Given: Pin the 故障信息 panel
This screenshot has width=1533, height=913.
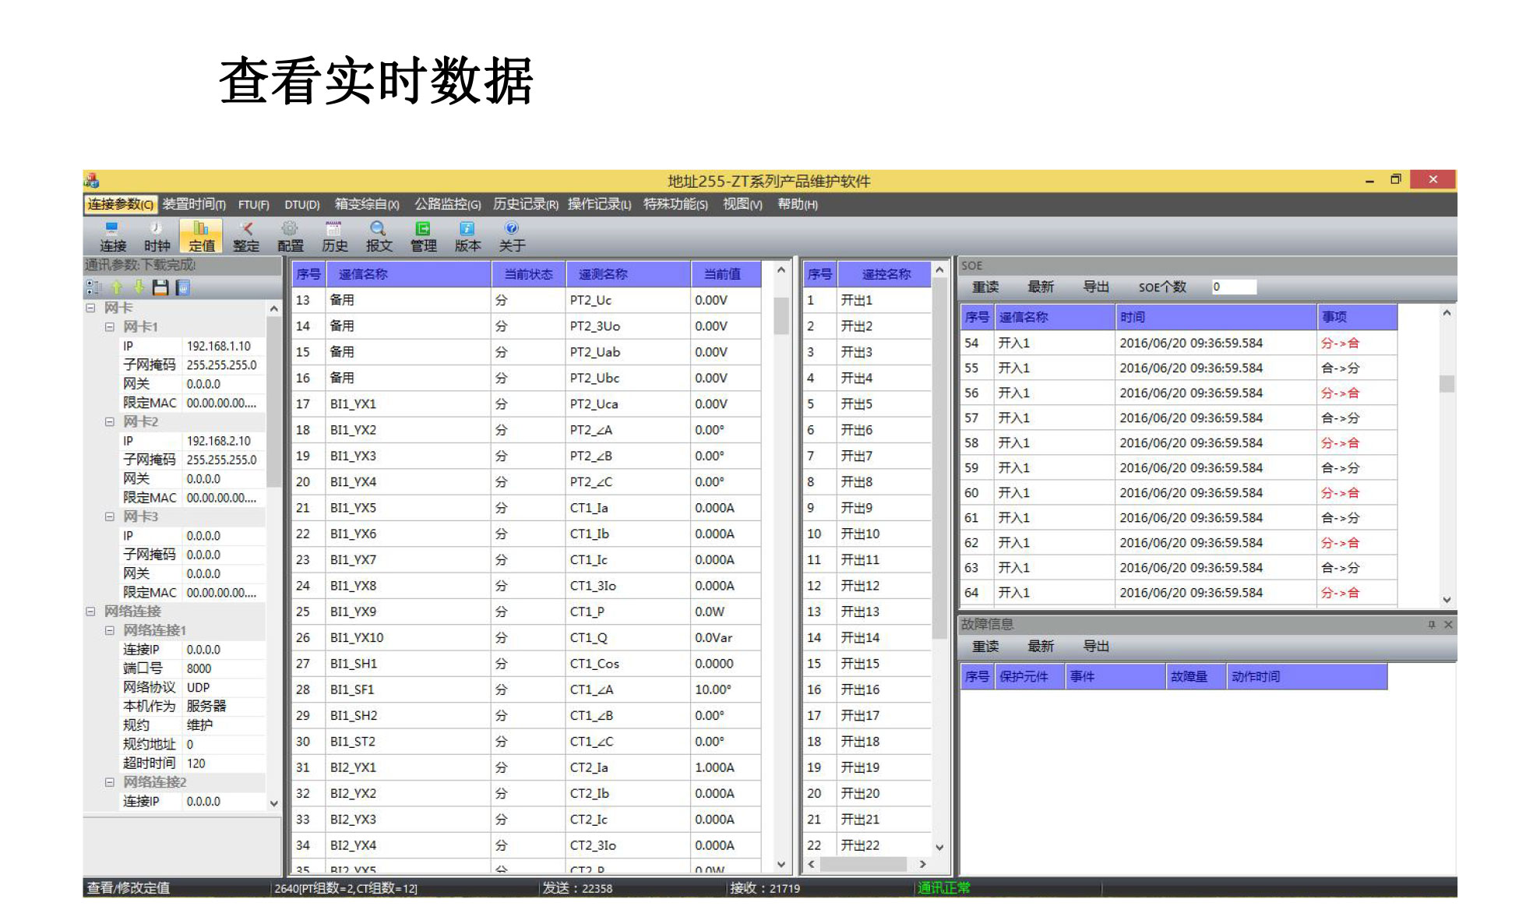Looking at the screenshot, I should coord(1431,625).
